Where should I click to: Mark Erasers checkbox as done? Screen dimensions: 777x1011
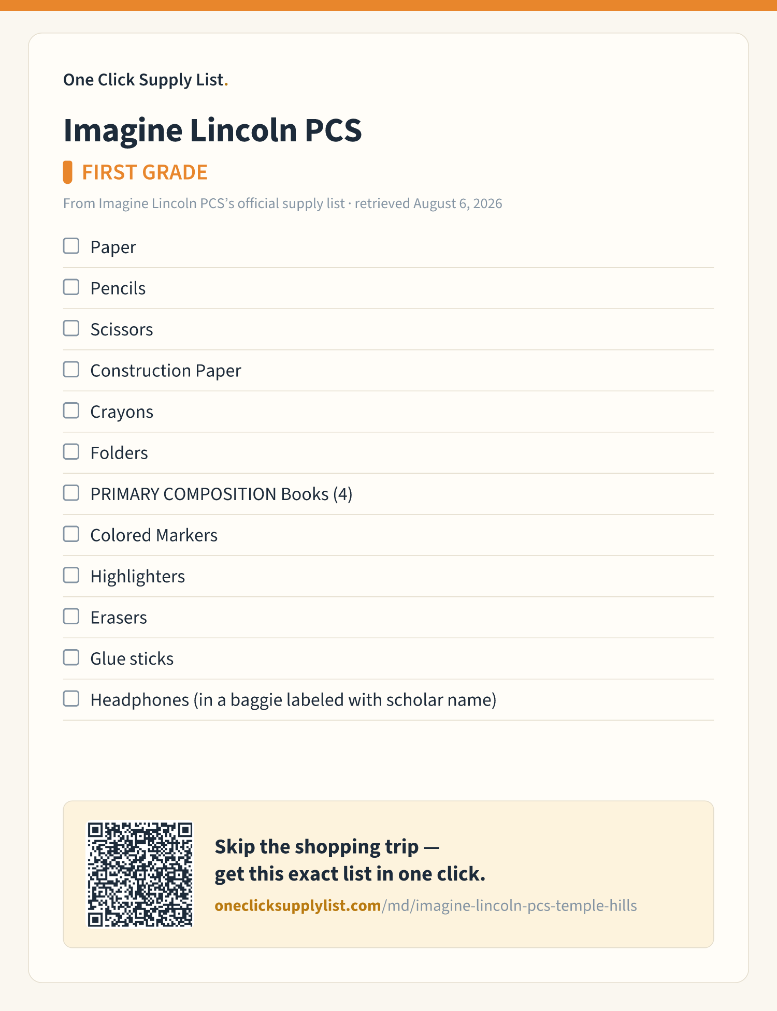coord(71,617)
